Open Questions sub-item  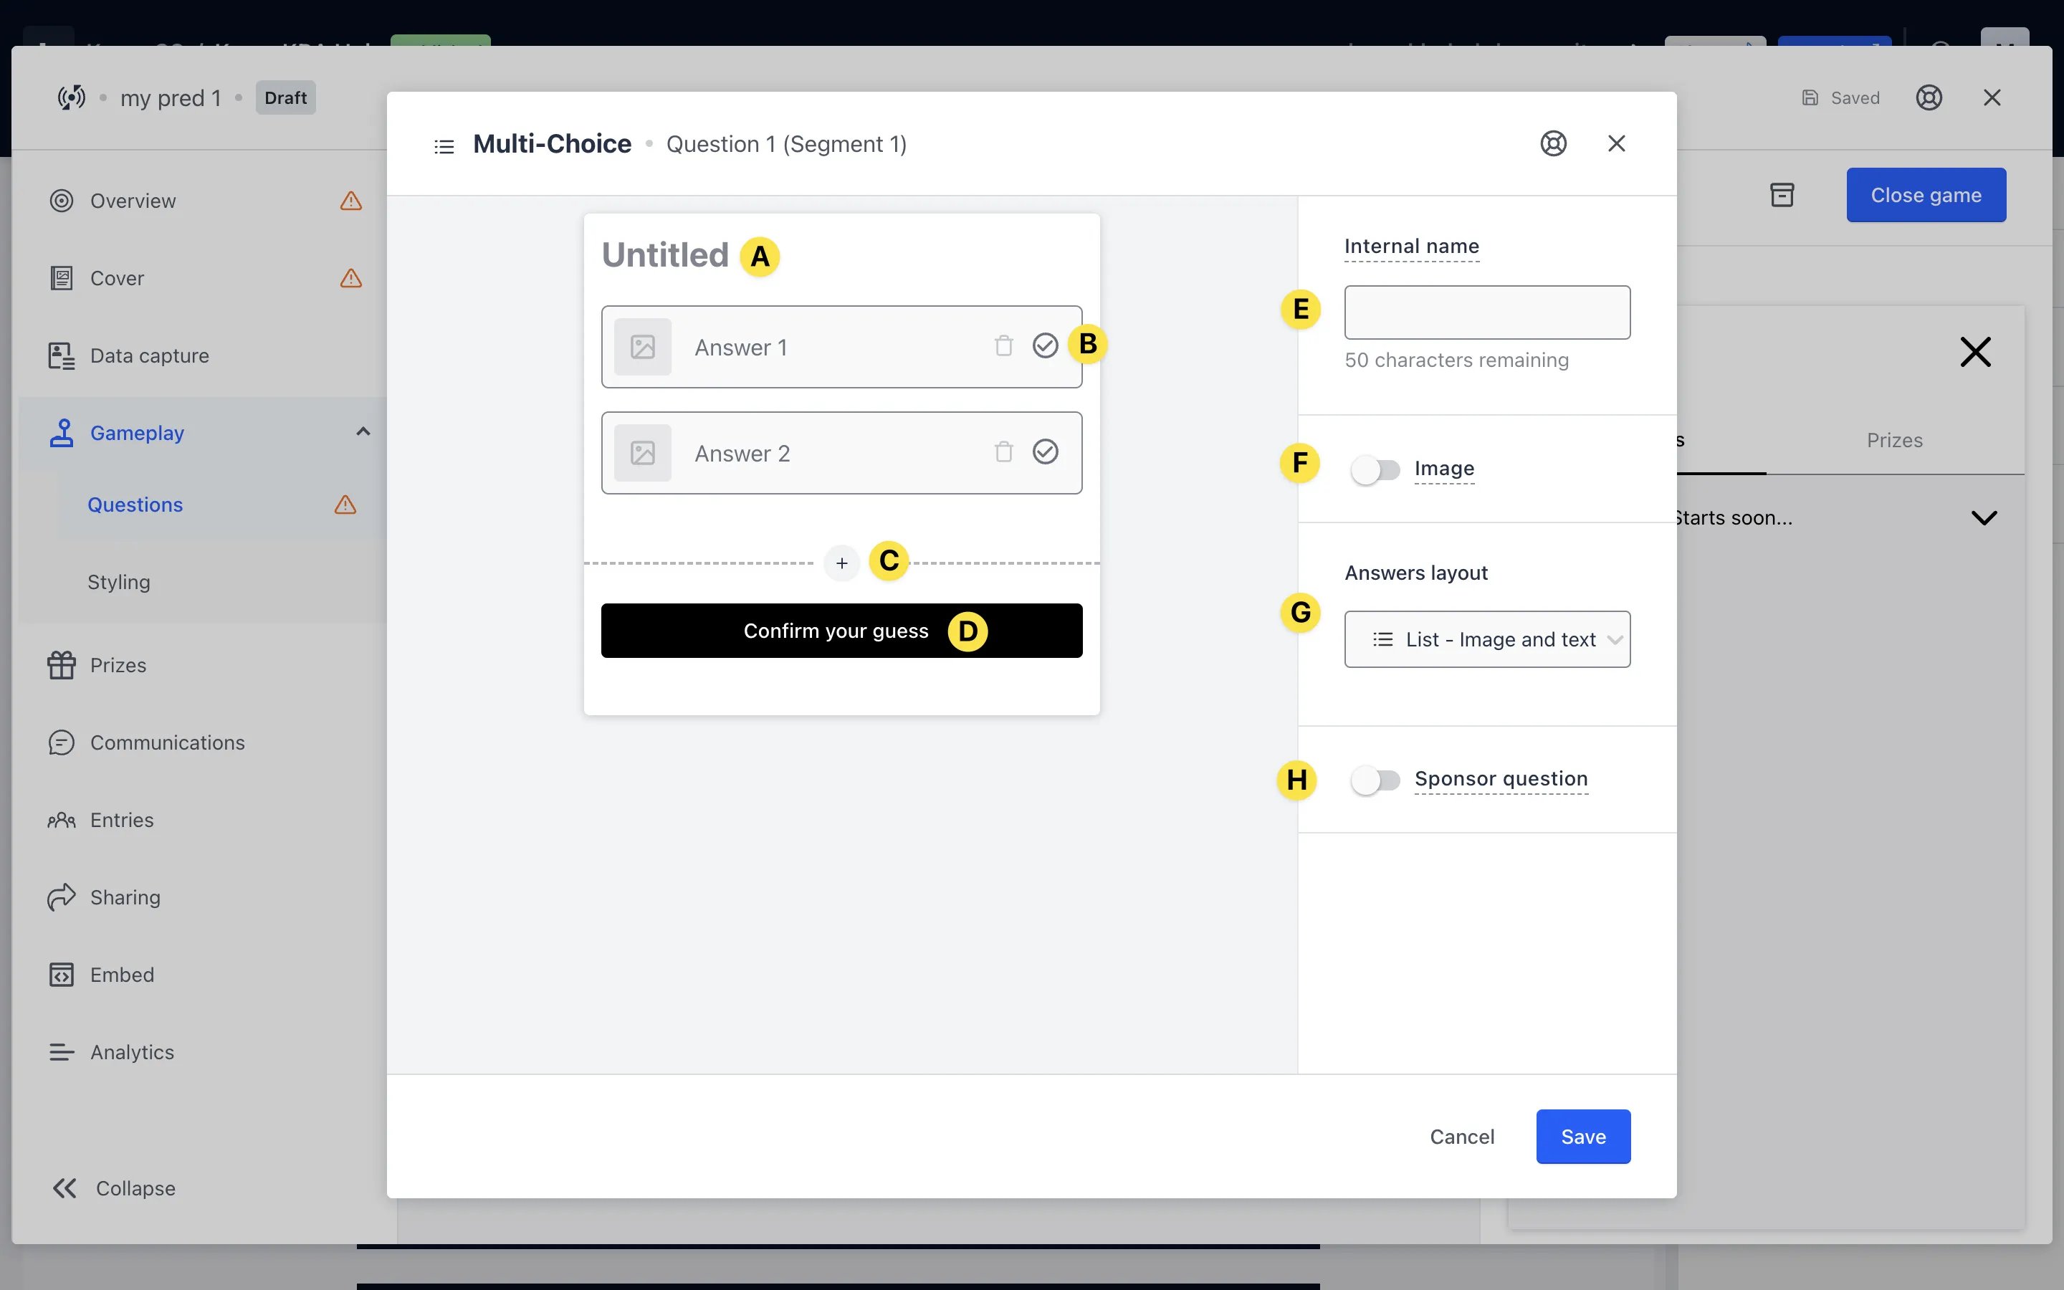(135, 505)
